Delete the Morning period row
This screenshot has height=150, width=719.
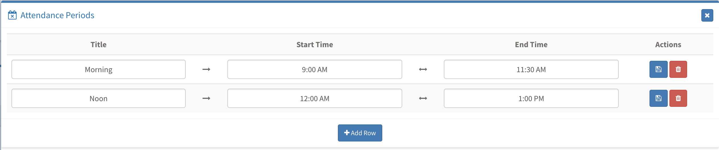(x=678, y=69)
